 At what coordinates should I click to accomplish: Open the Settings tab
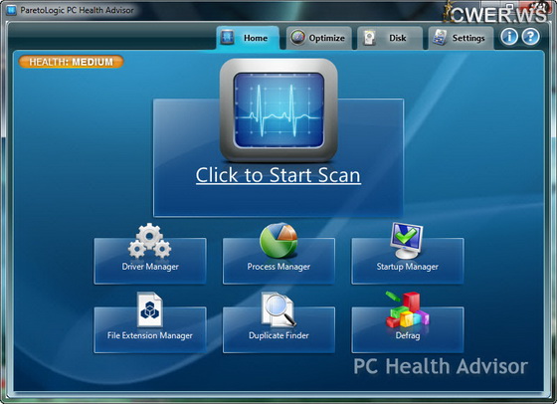coord(461,38)
